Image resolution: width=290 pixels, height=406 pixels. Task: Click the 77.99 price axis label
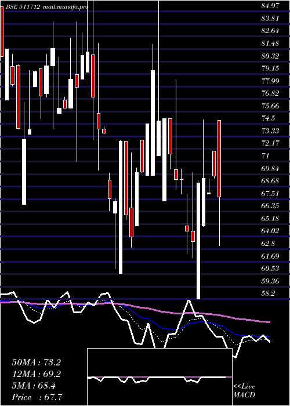(x=270, y=81)
